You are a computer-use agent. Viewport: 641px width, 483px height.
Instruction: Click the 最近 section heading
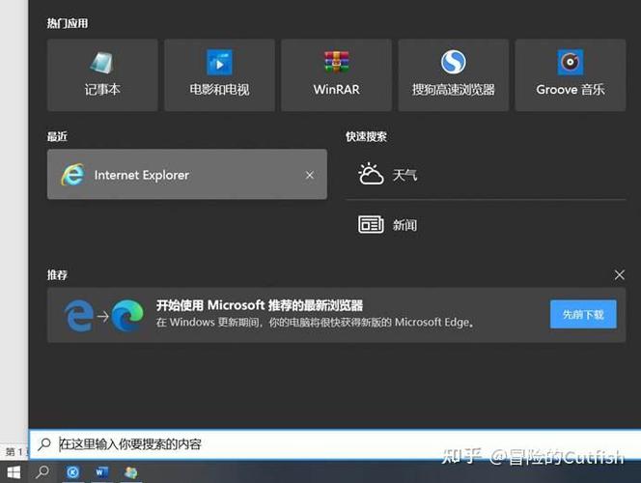coord(57,136)
